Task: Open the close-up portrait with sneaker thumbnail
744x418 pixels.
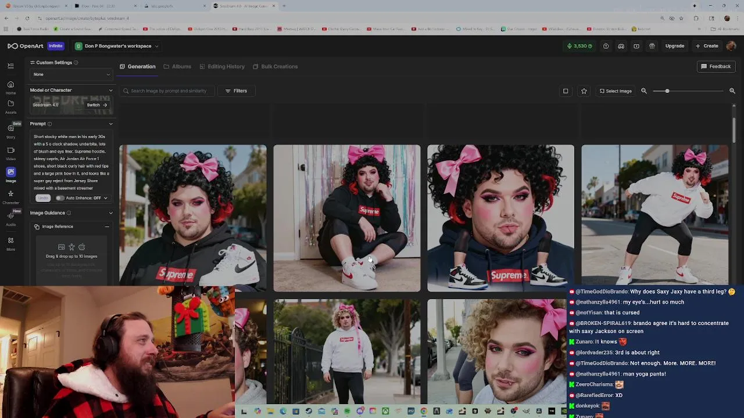Action: point(193,218)
